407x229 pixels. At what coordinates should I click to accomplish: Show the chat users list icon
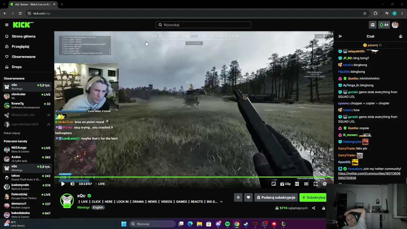pyautogui.click(x=401, y=36)
